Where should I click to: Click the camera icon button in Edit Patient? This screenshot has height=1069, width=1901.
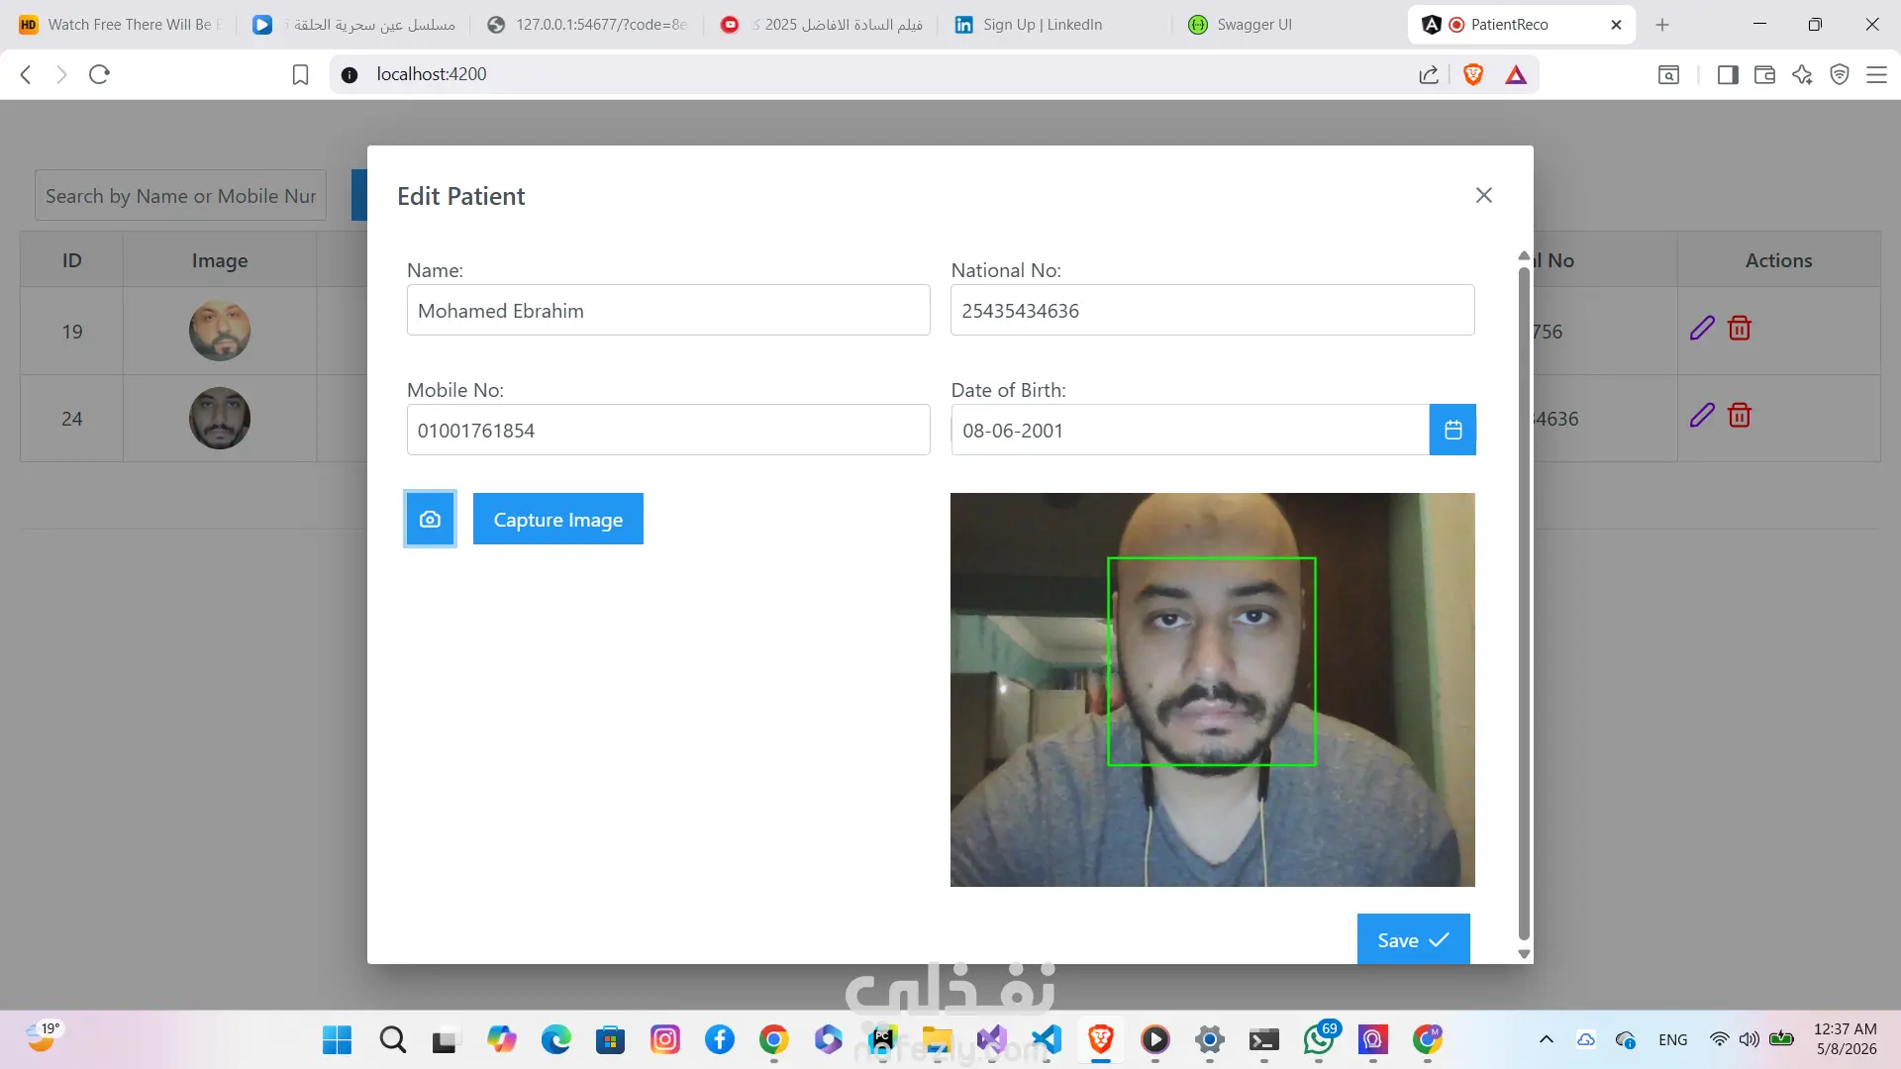click(x=430, y=519)
